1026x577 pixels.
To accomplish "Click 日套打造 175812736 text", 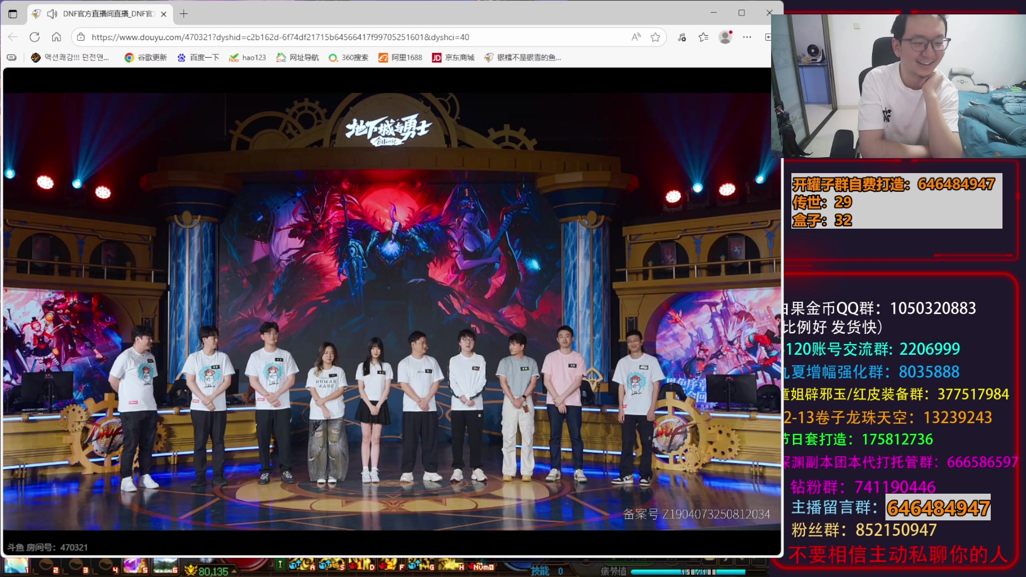I will [x=859, y=439].
